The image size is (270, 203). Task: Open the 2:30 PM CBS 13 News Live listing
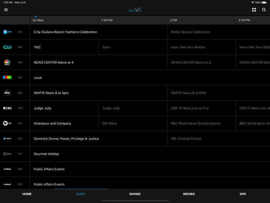pos(253,108)
